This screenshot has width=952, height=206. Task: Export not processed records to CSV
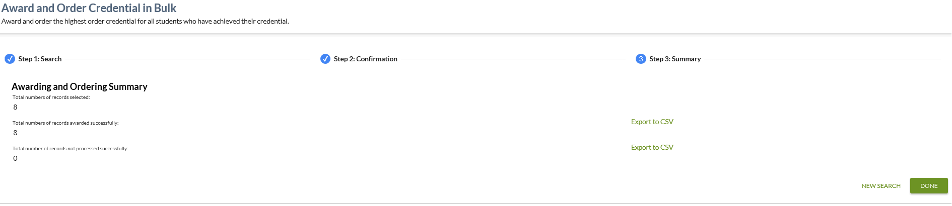tap(652, 147)
